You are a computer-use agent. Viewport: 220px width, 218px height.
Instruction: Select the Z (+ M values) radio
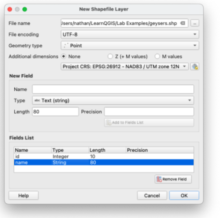pos(110,57)
